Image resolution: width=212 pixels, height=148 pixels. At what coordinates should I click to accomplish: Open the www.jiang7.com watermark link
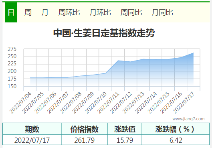188,119
